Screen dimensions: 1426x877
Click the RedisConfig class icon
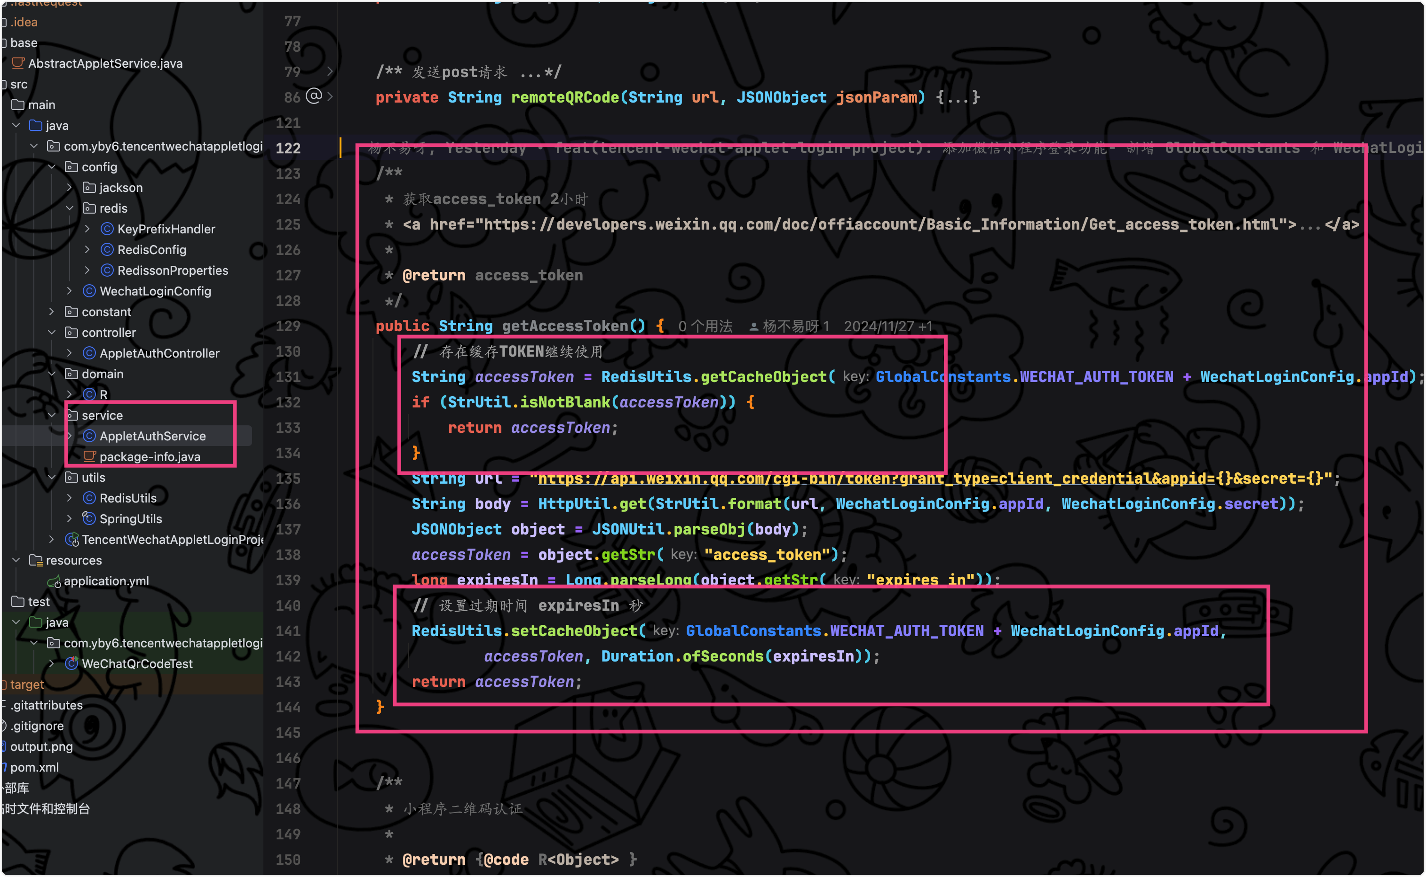pos(107,250)
